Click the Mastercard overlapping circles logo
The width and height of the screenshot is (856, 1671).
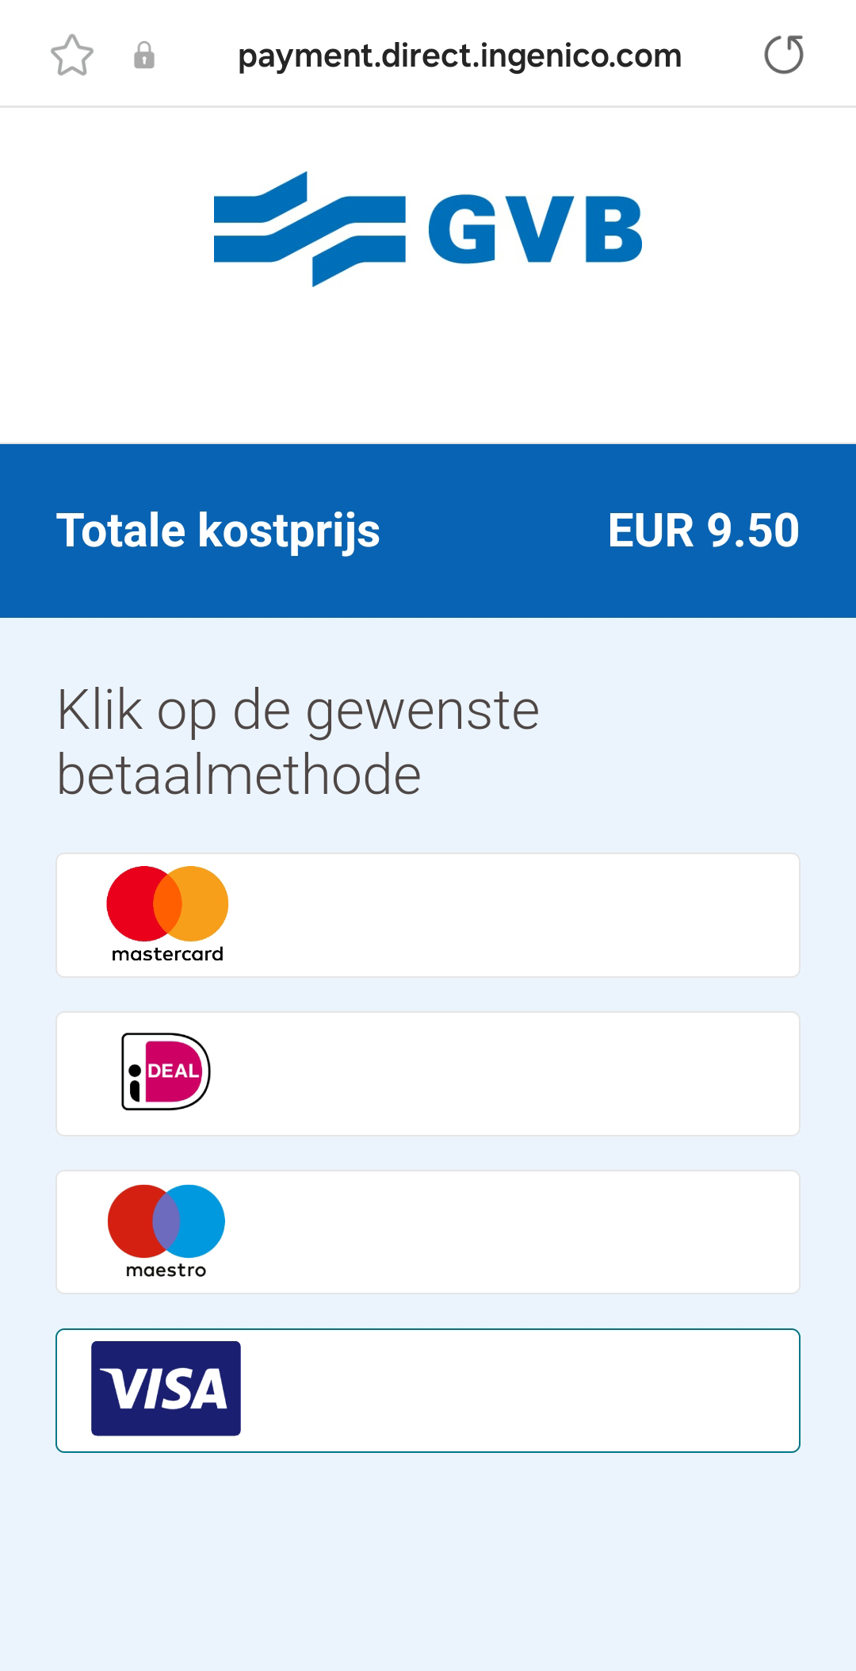coord(167,903)
